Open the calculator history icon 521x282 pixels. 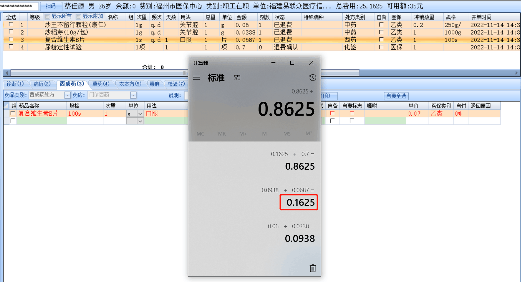tap(313, 78)
